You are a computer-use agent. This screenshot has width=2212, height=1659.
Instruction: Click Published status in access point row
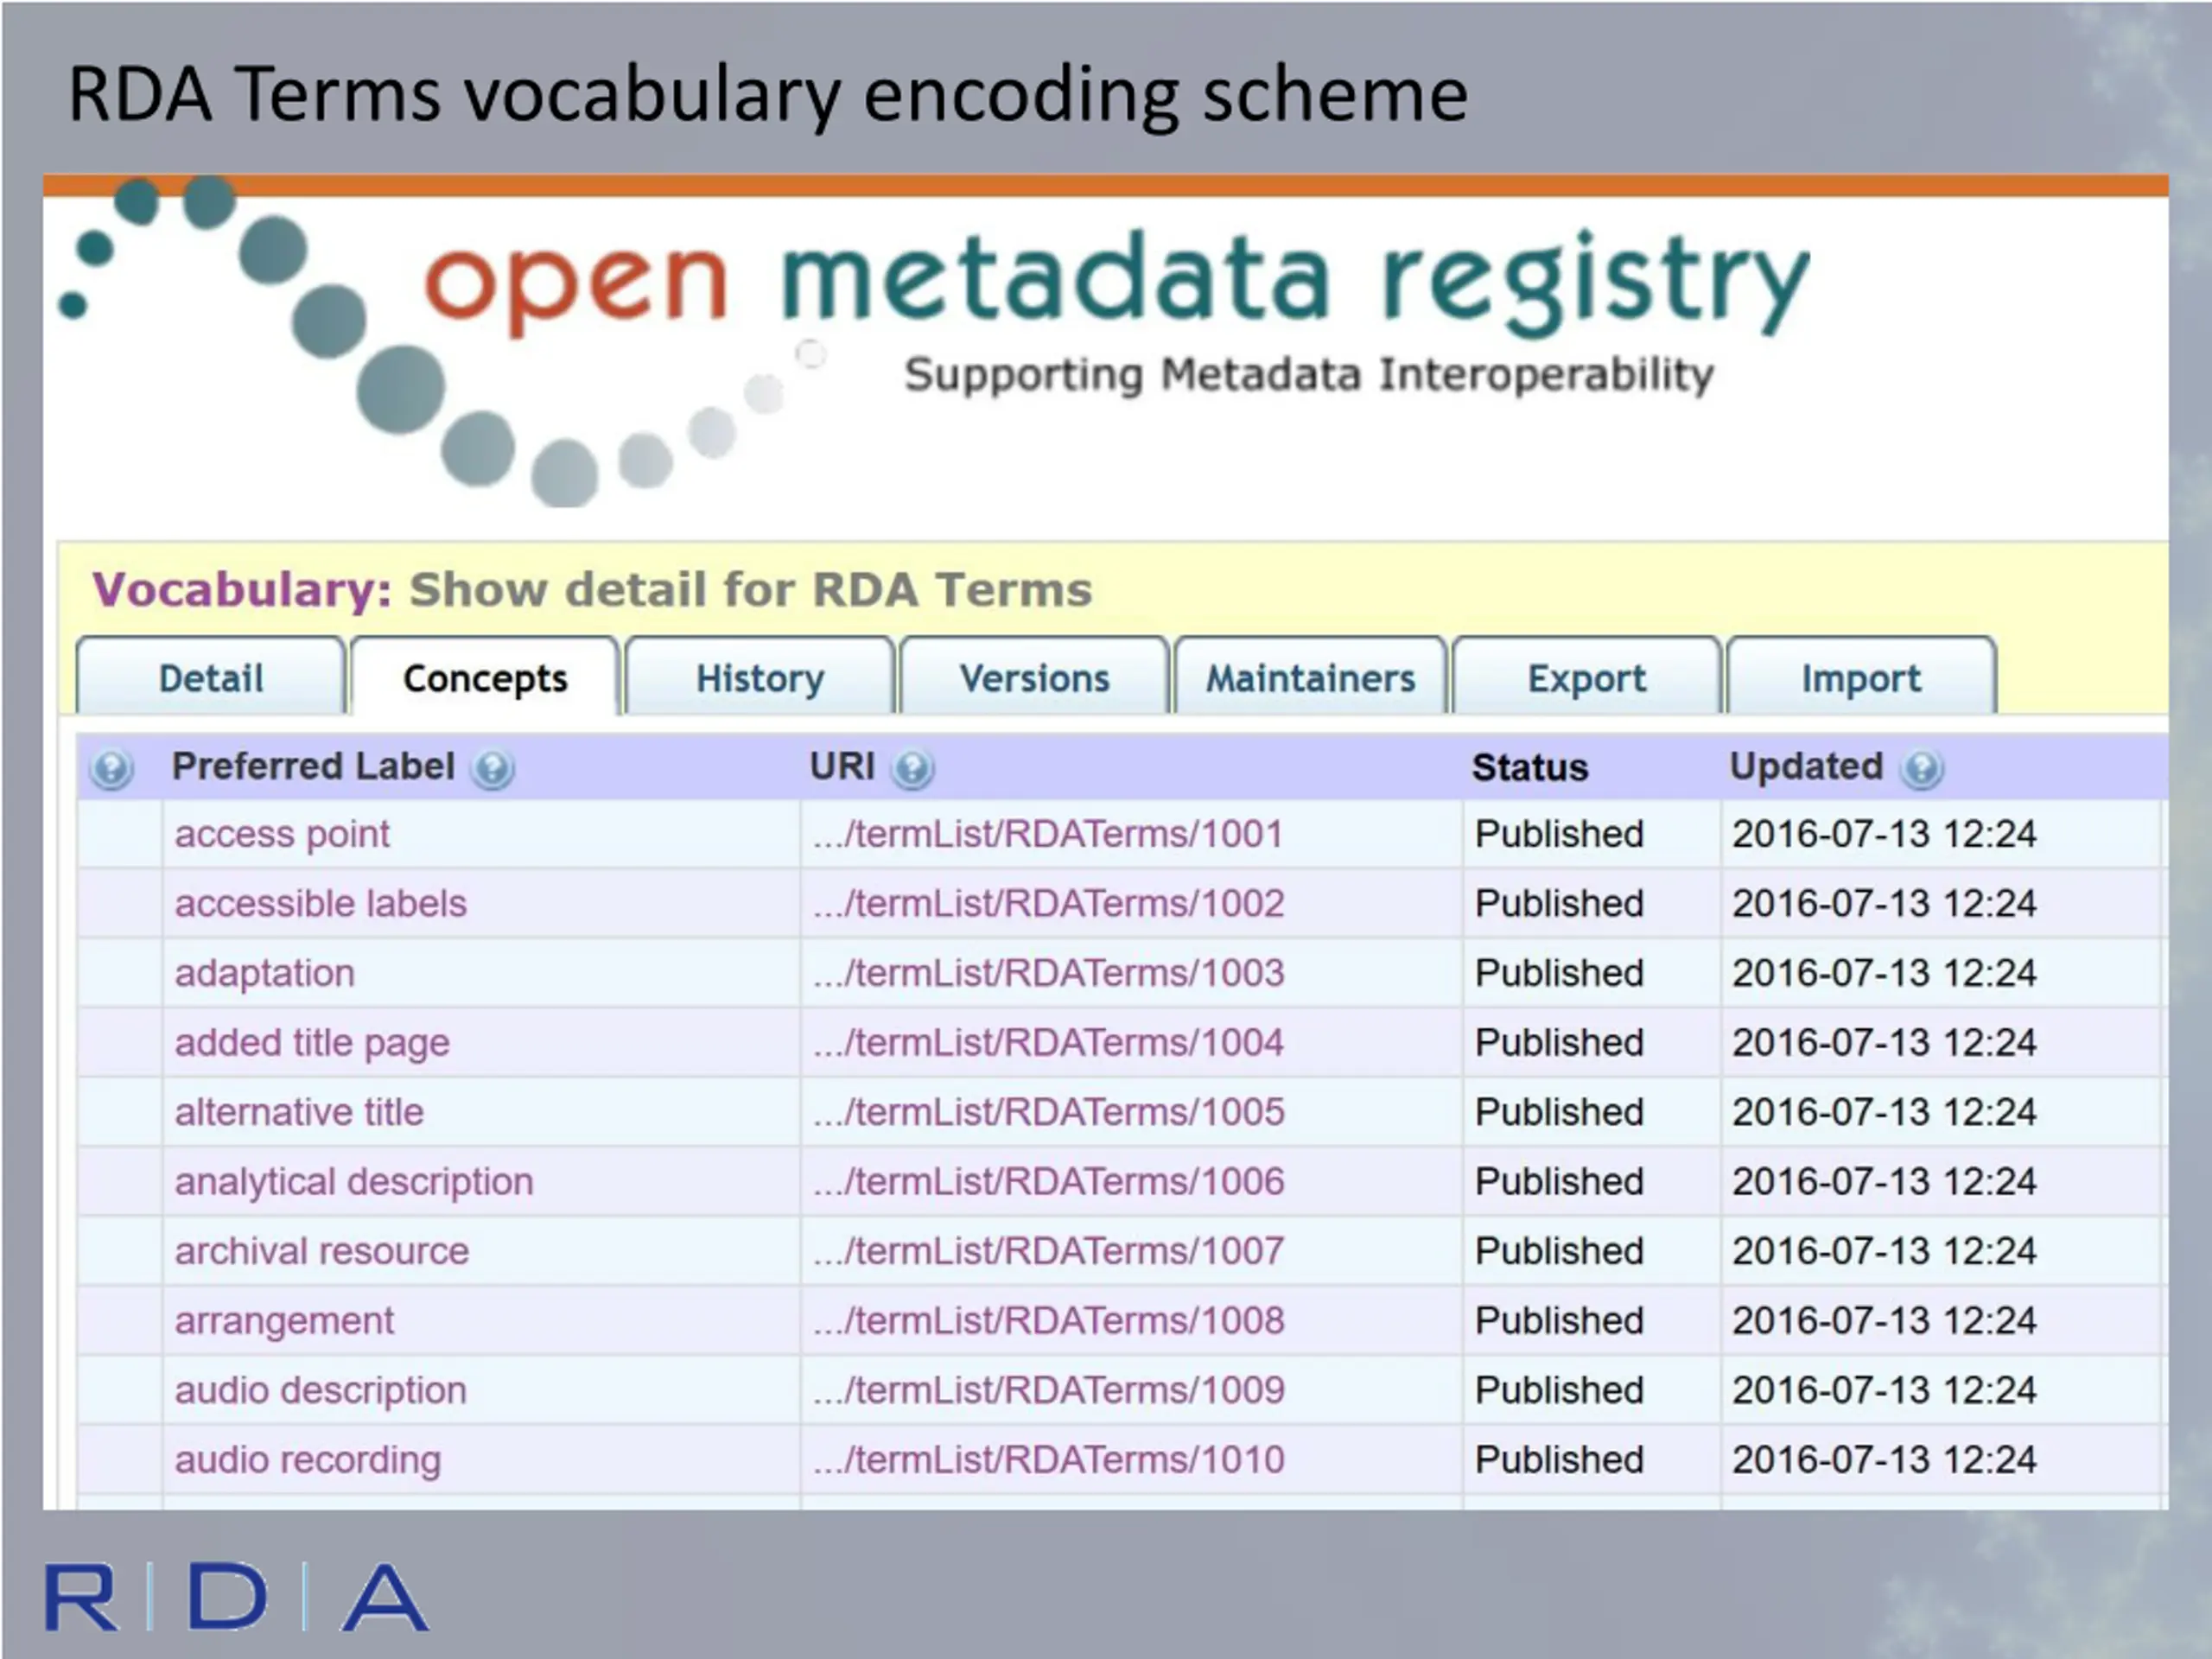1559,834
